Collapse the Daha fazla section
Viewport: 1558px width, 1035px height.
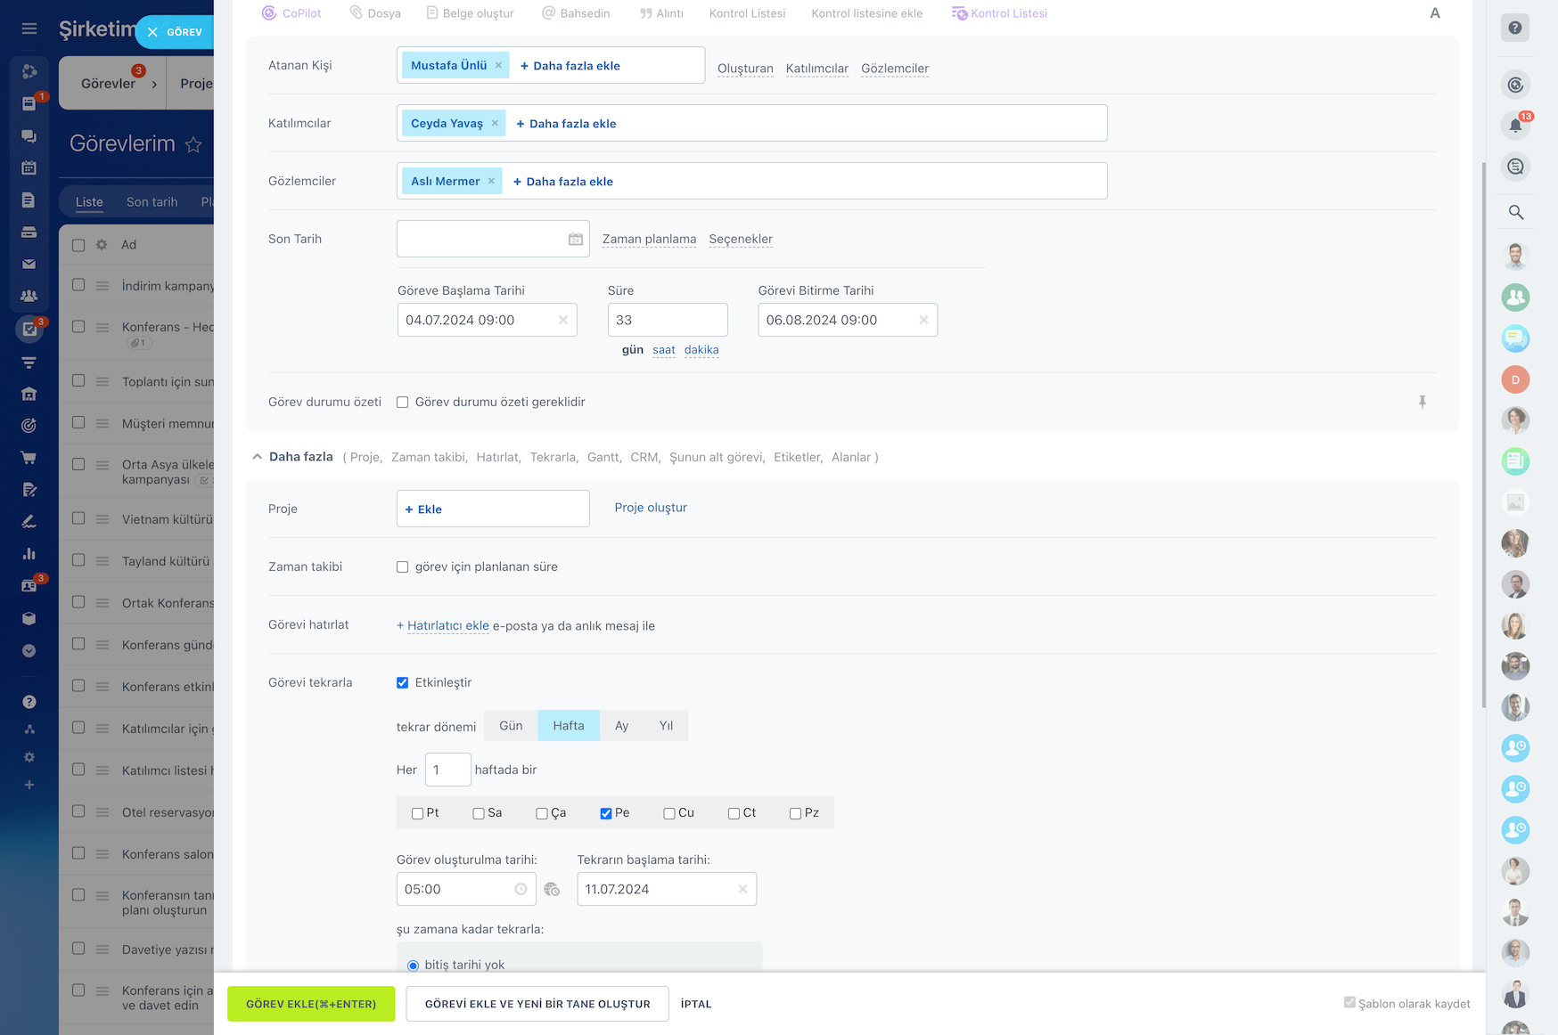pyautogui.click(x=258, y=457)
